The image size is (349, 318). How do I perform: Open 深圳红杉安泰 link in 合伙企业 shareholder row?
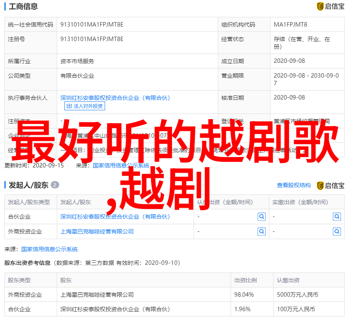click(115, 217)
